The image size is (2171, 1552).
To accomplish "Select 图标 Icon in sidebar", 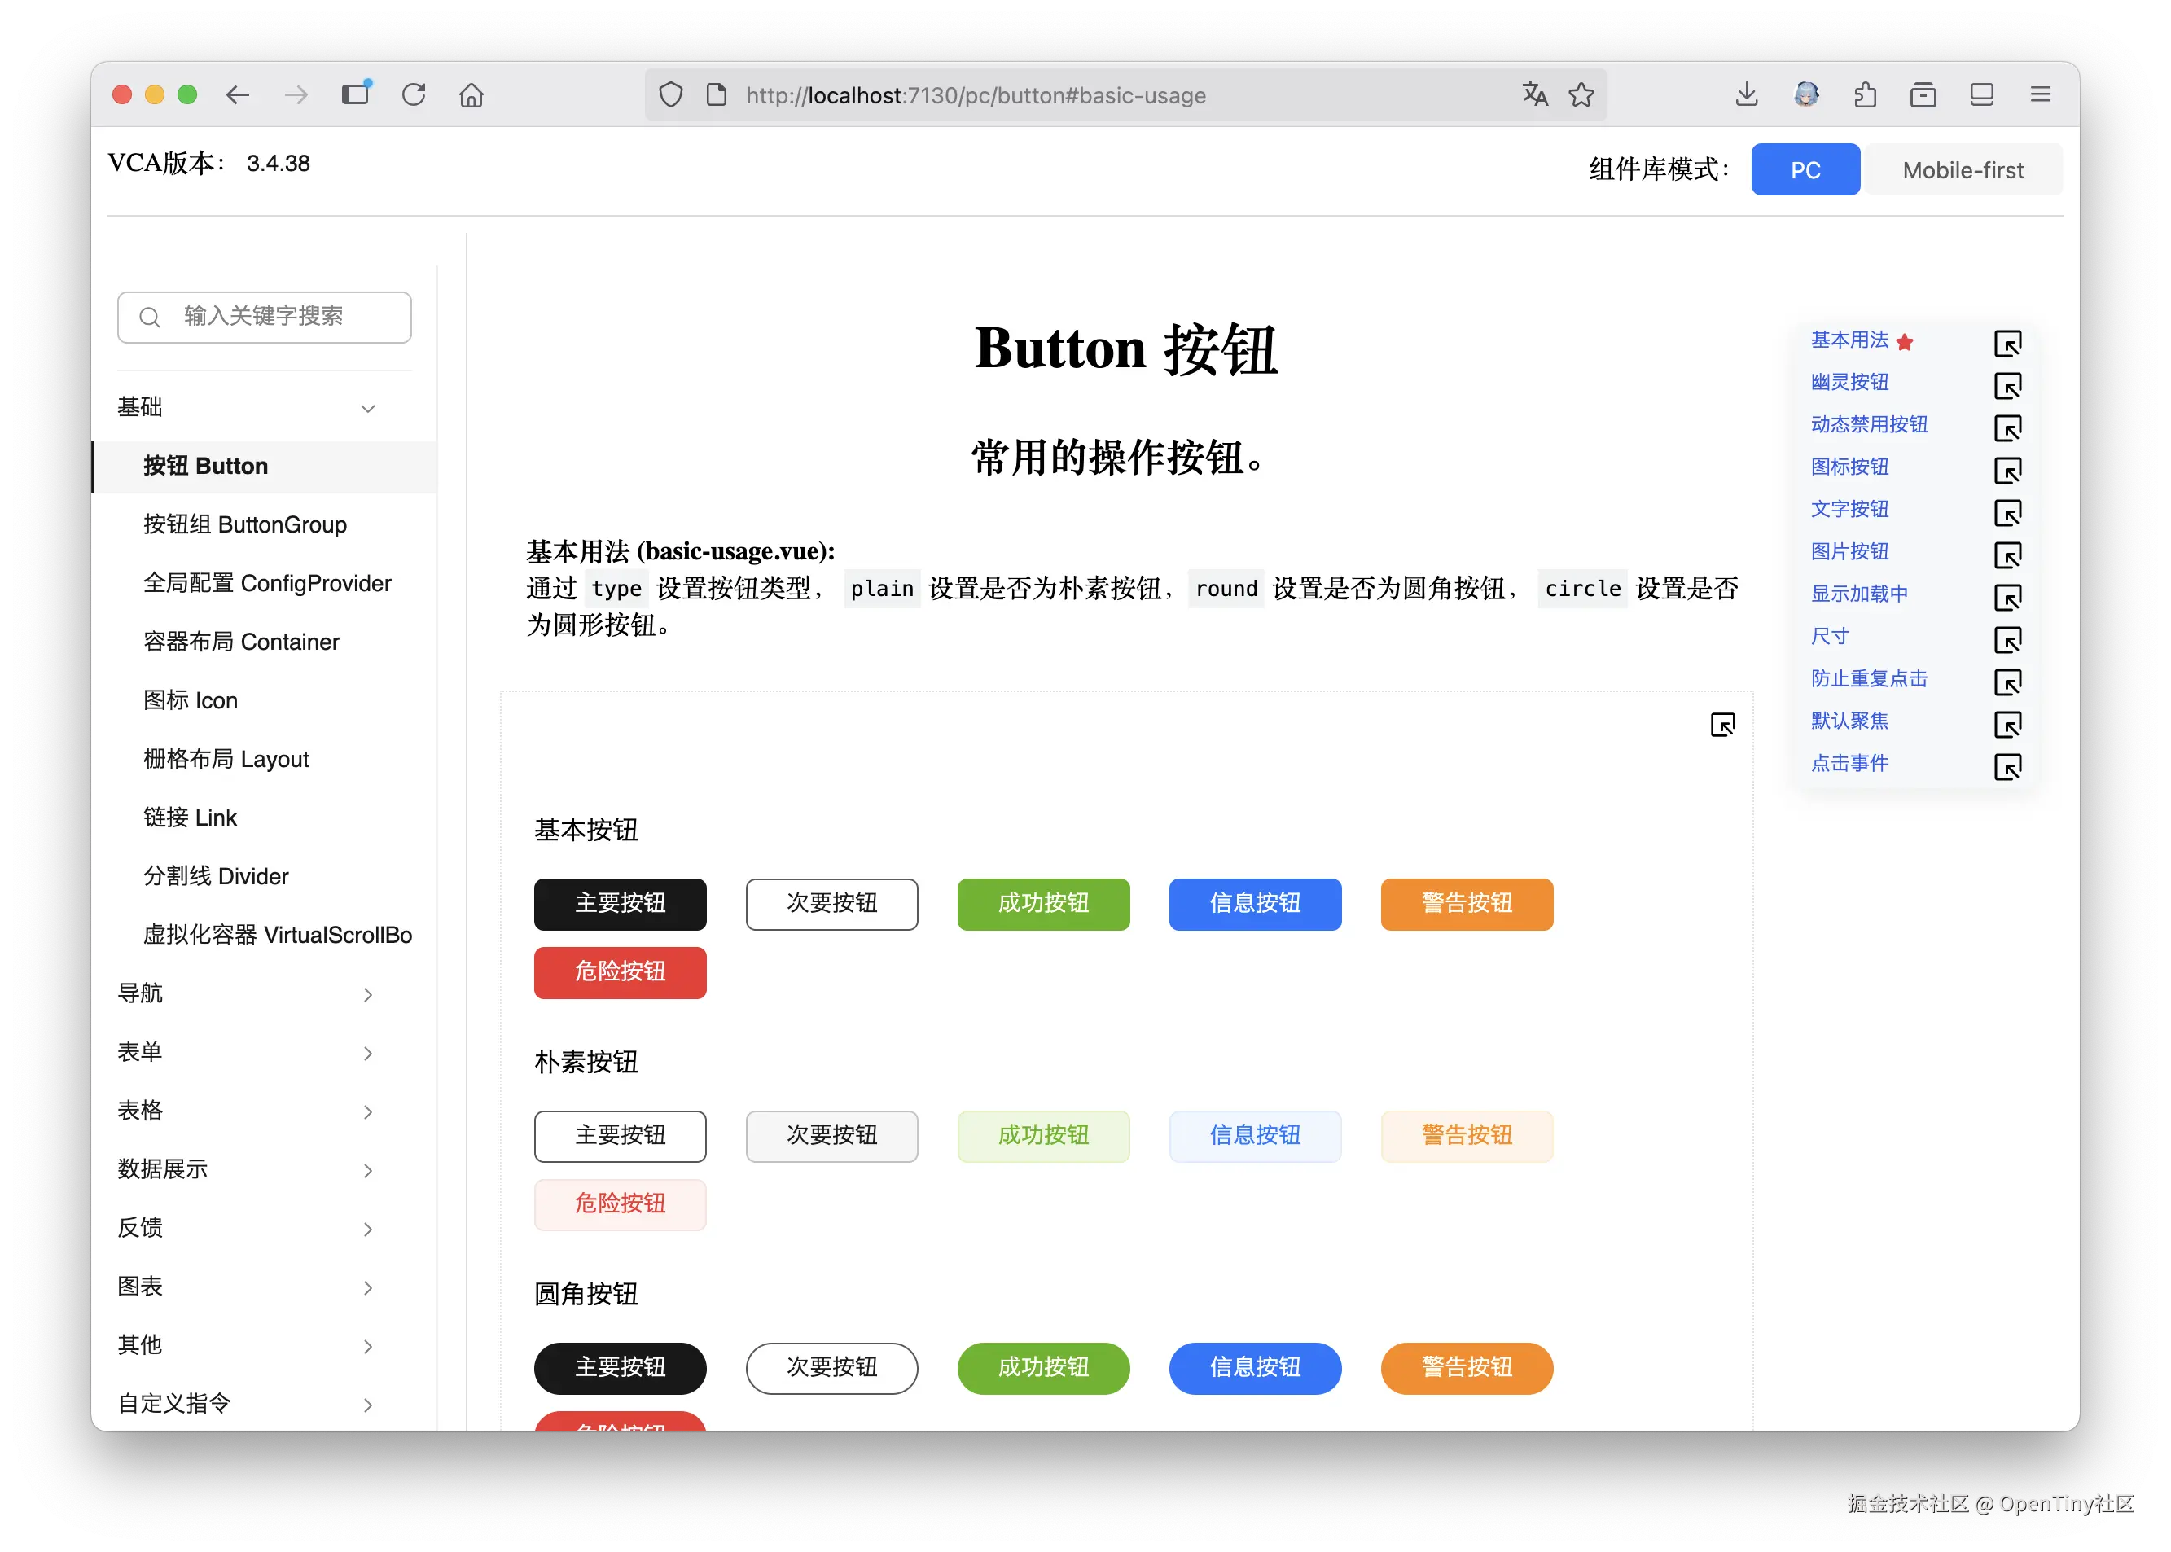I will point(191,700).
